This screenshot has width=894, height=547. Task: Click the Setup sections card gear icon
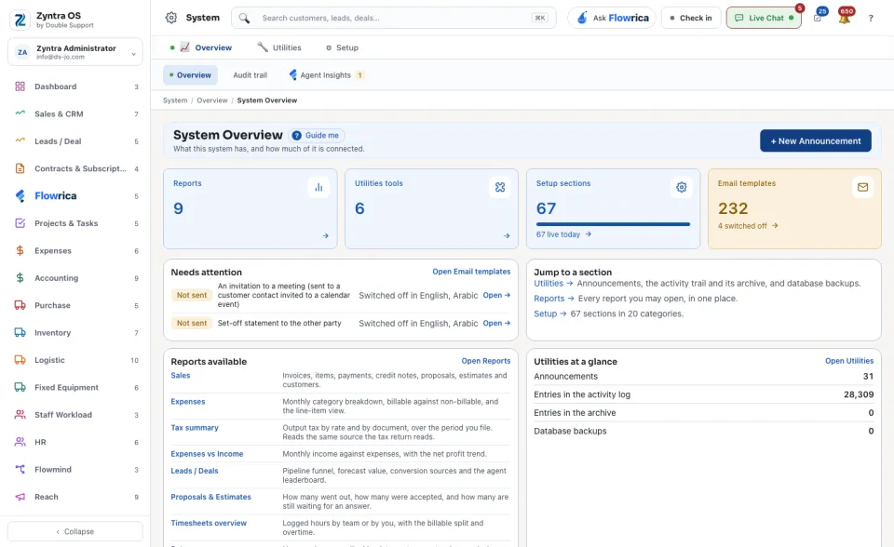(682, 188)
